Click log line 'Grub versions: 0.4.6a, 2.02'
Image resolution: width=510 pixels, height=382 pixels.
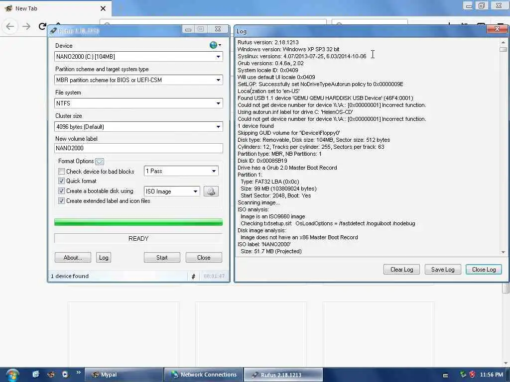pyautogui.click(x=270, y=63)
